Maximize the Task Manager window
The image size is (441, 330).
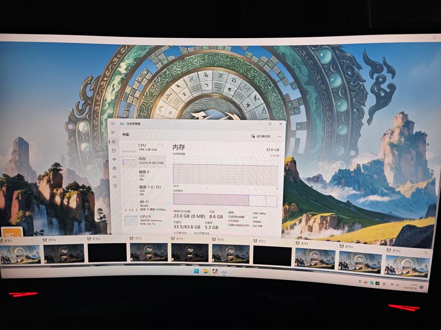pos(270,123)
